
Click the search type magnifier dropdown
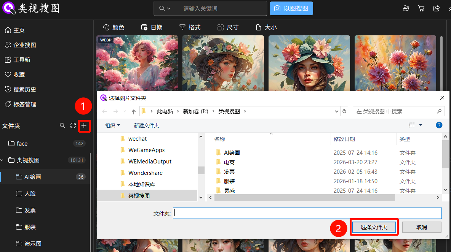point(165,8)
